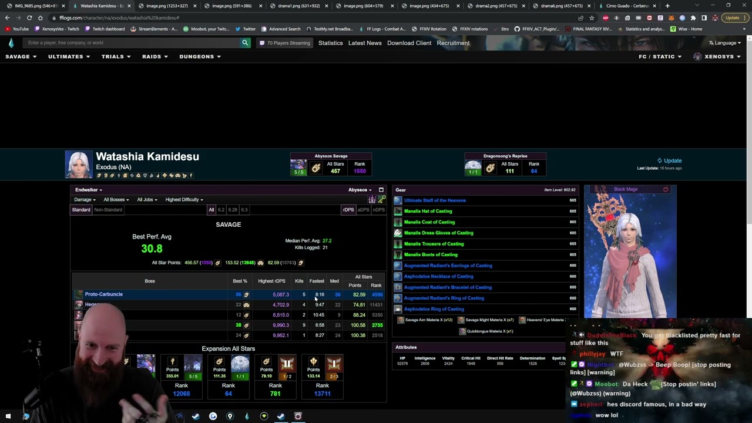Open the All Bosses dropdown
This screenshot has height=423, width=752.
coord(116,200)
